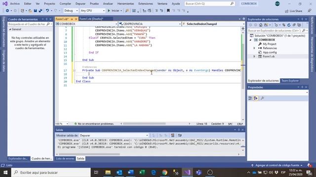Open the Depurar output source dropdown
This screenshot has height=177, width=316.
point(114,136)
